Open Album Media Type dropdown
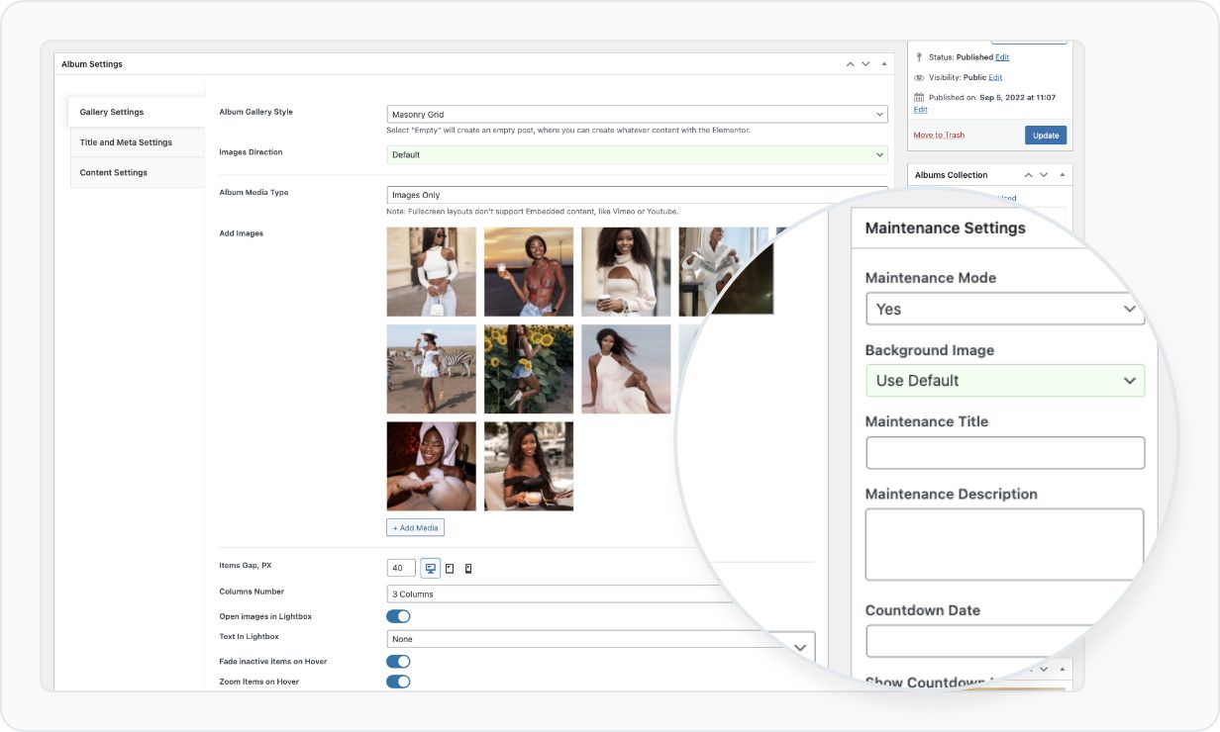 637,195
